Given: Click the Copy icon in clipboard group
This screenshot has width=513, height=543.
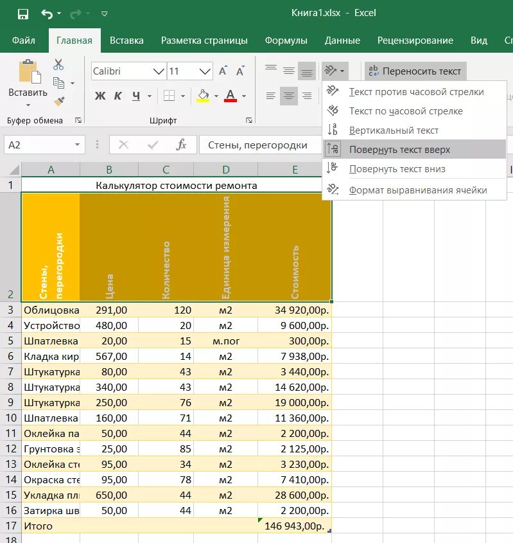Looking at the screenshot, I should point(58,83).
